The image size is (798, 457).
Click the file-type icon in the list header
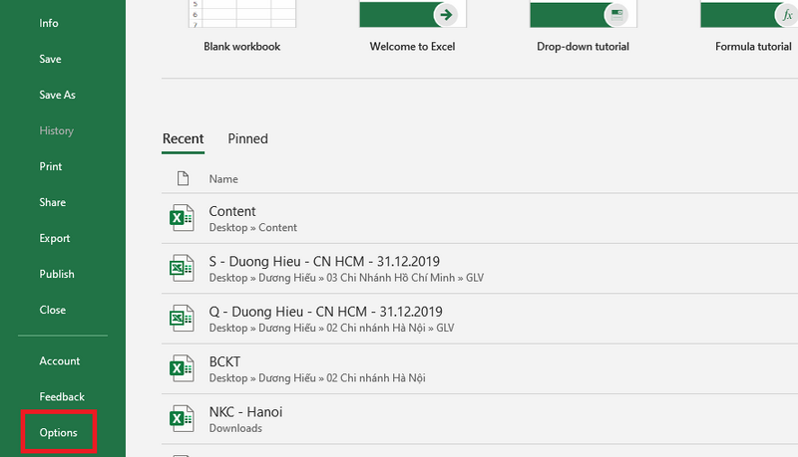pos(183,178)
